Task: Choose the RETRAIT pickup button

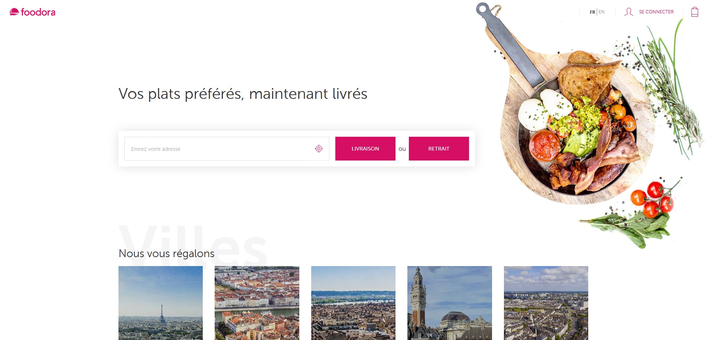Action: click(x=439, y=149)
